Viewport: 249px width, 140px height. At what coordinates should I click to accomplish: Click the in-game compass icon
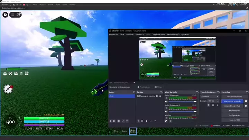8,89
